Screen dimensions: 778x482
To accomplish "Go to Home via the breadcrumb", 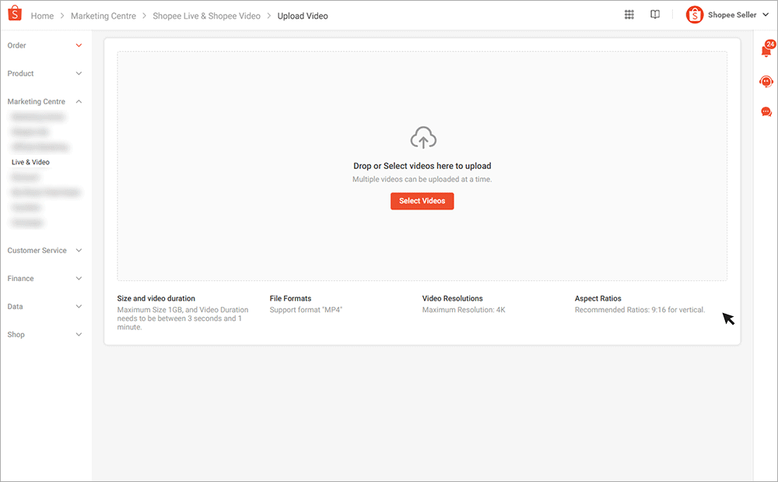I will click(42, 16).
